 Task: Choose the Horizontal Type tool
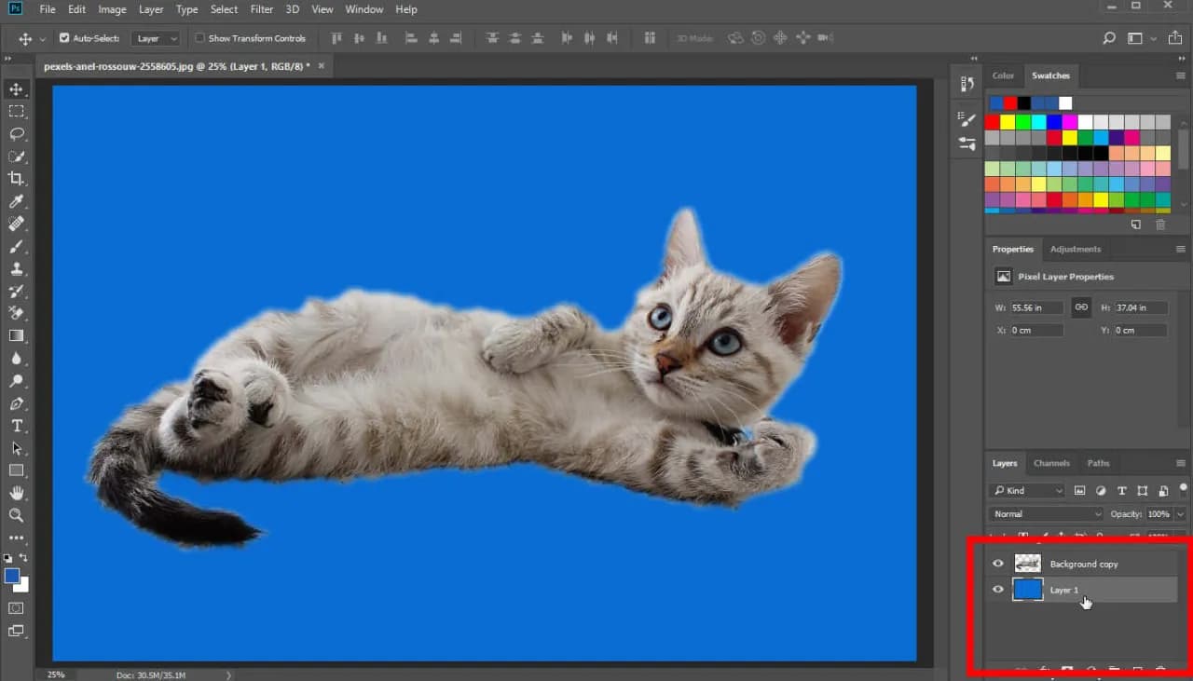[x=17, y=426]
